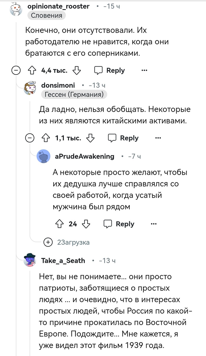Open Take_a_Seath's avatar with hat
The height and width of the screenshot is (356, 206).
(x=30, y=260)
